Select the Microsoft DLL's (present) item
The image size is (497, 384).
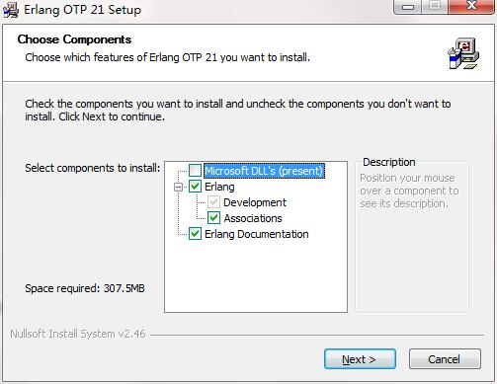click(264, 171)
